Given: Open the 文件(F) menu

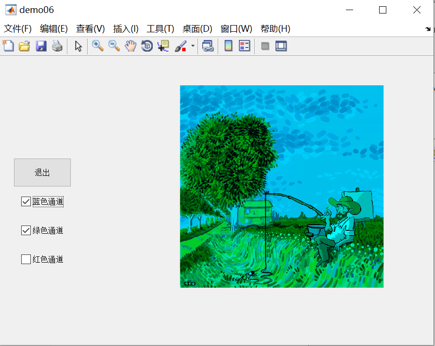Looking at the screenshot, I should click(18, 29).
